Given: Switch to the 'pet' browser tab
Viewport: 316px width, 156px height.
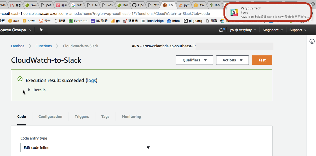Looking at the screenshot, I should point(46,5).
